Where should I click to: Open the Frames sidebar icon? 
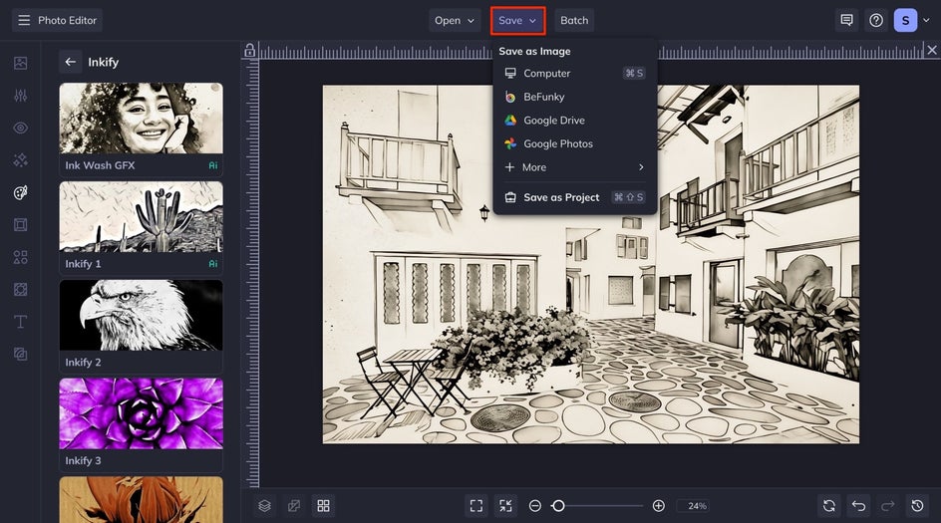[20, 225]
